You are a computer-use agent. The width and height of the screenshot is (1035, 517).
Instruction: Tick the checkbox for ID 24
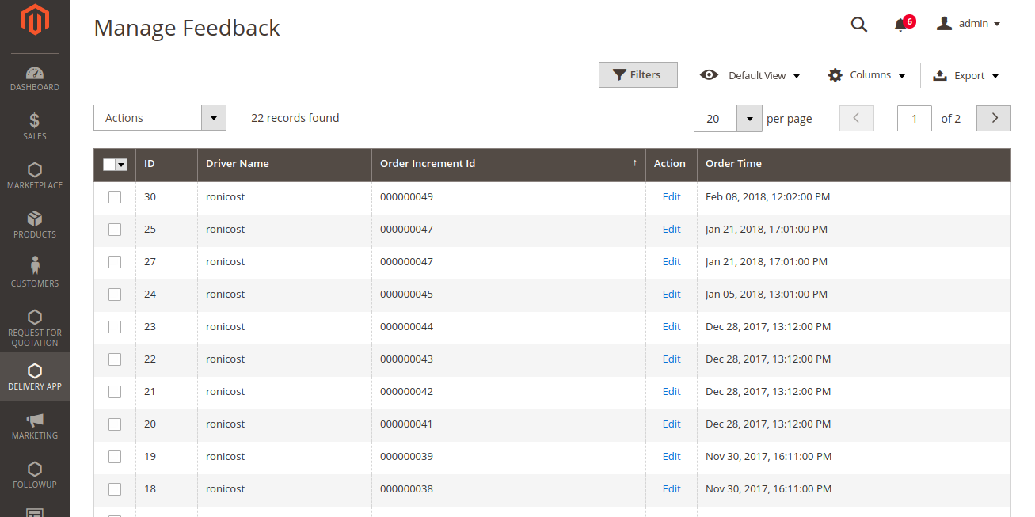tap(115, 295)
